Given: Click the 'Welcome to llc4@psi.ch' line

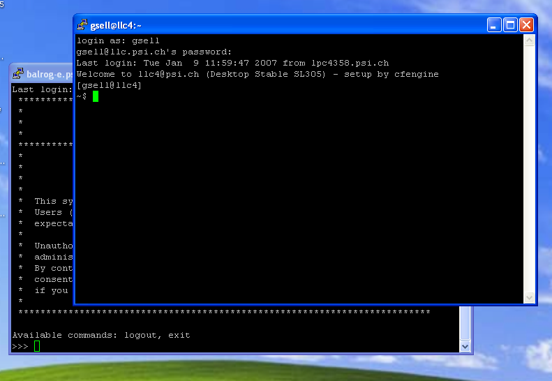Looking at the screenshot, I should pos(258,74).
